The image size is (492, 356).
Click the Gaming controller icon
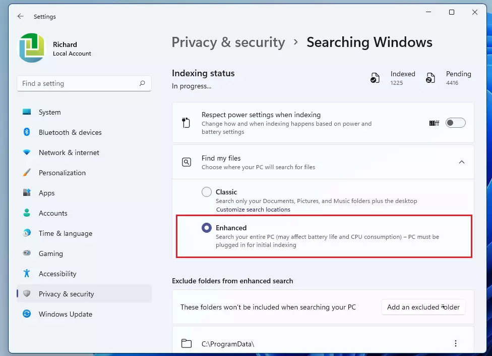coord(27,253)
